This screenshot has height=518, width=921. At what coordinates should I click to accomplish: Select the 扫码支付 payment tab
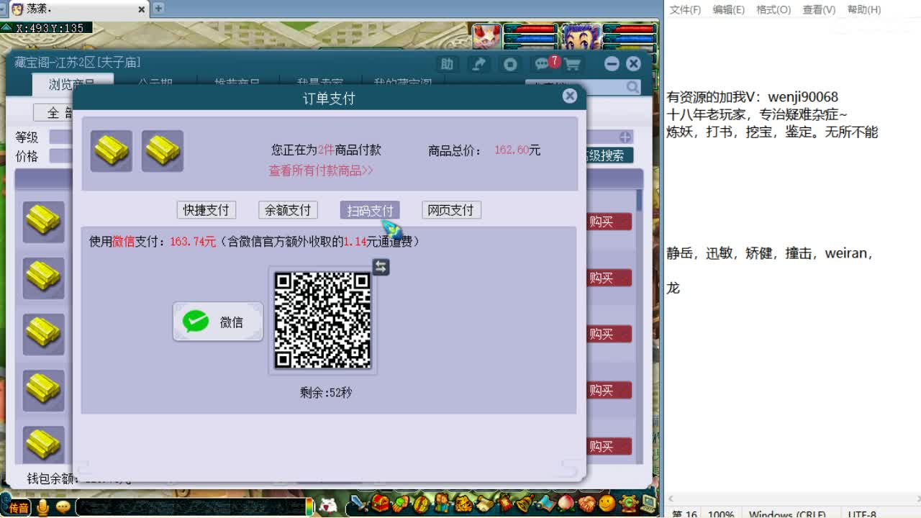(370, 209)
